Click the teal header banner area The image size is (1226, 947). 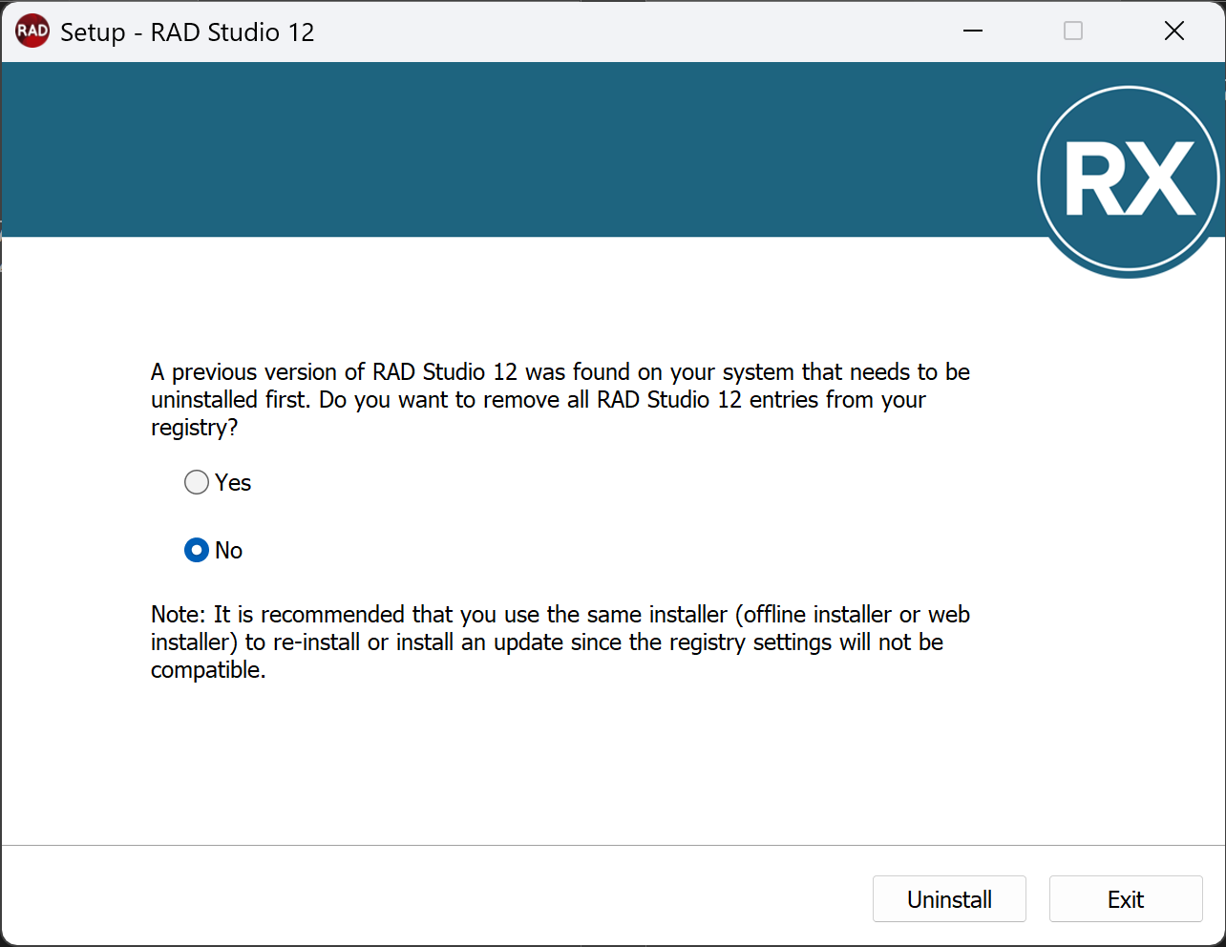(516, 150)
